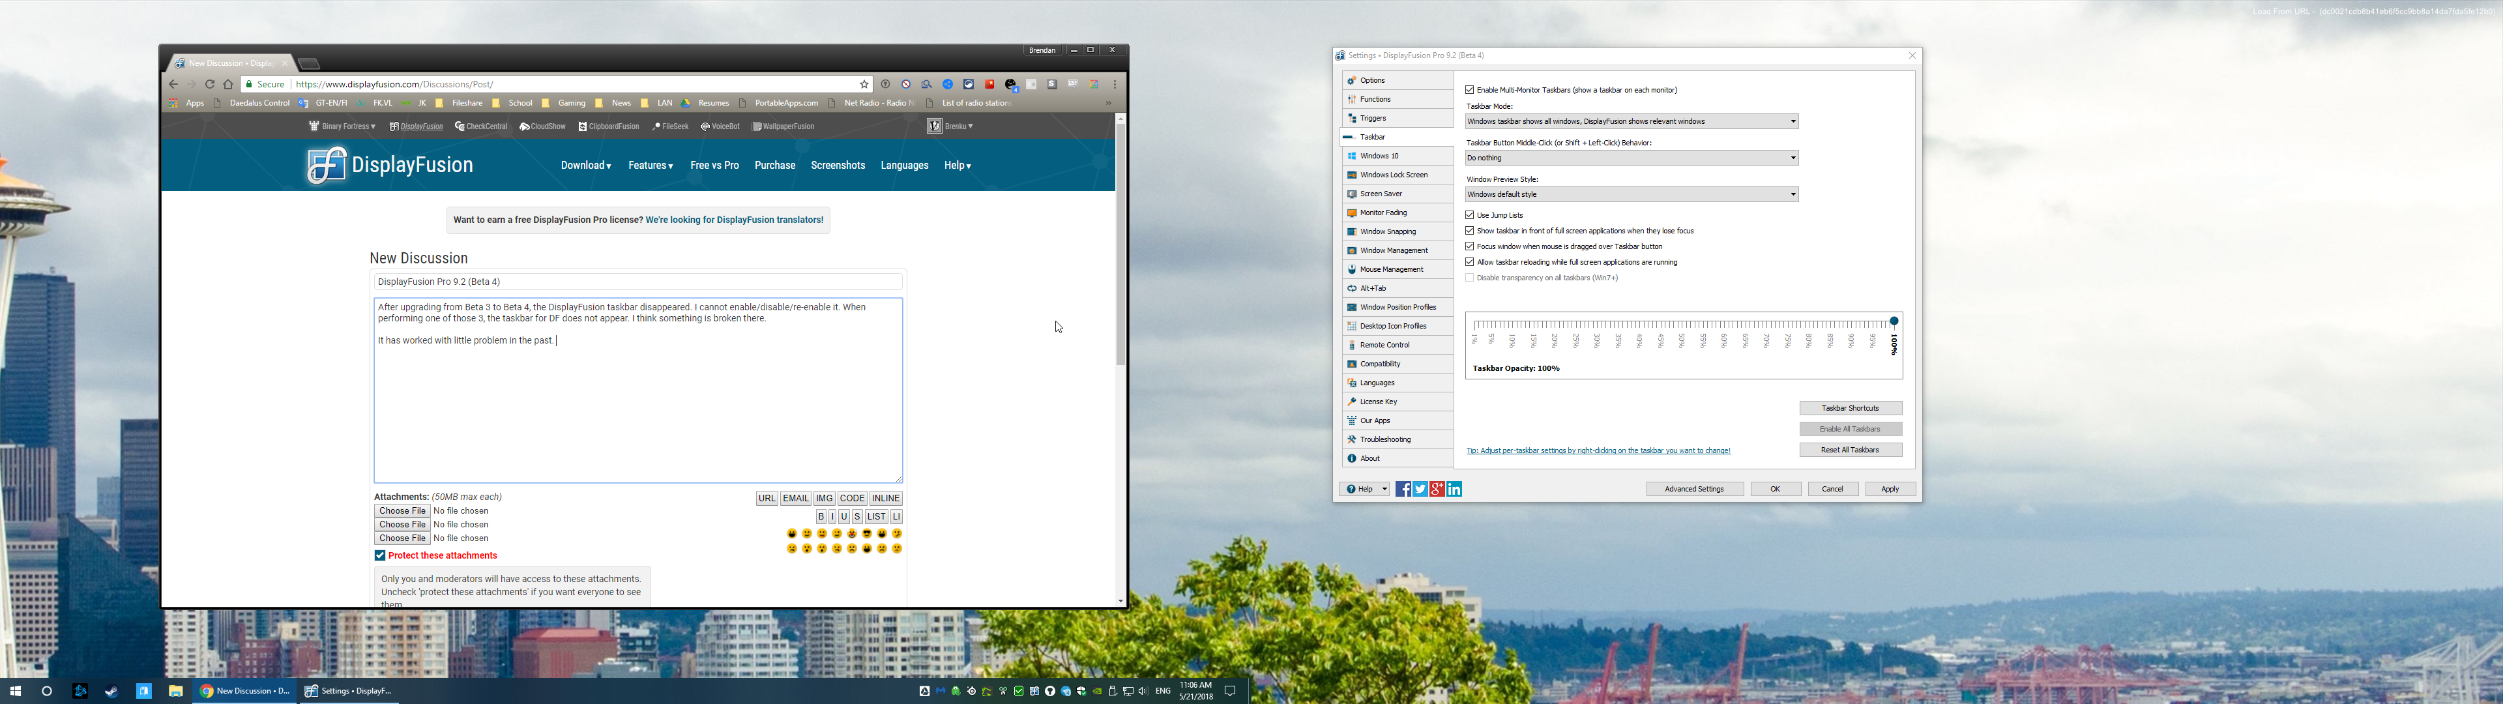2503x704 pixels.
Task: Click the Taskbar Opacity slider handle
Action: click(1894, 322)
